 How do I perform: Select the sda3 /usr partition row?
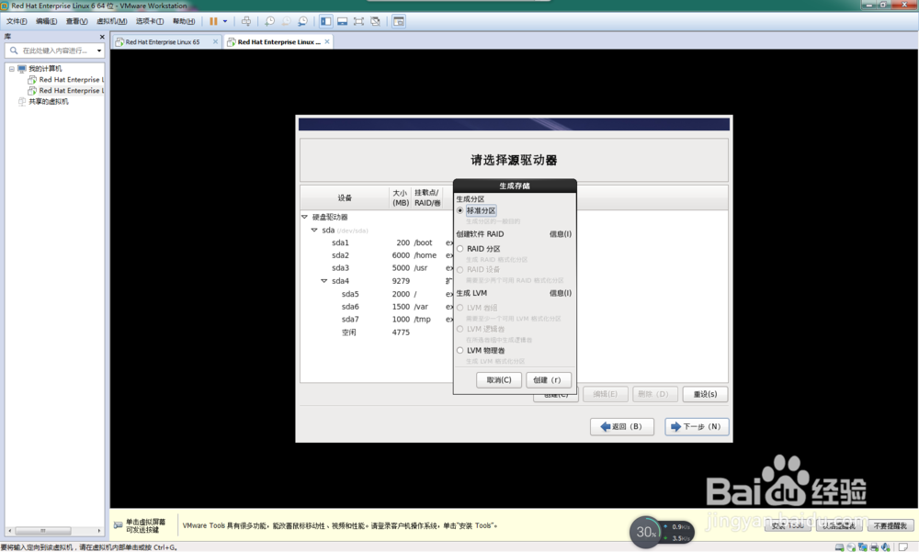[378, 268]
